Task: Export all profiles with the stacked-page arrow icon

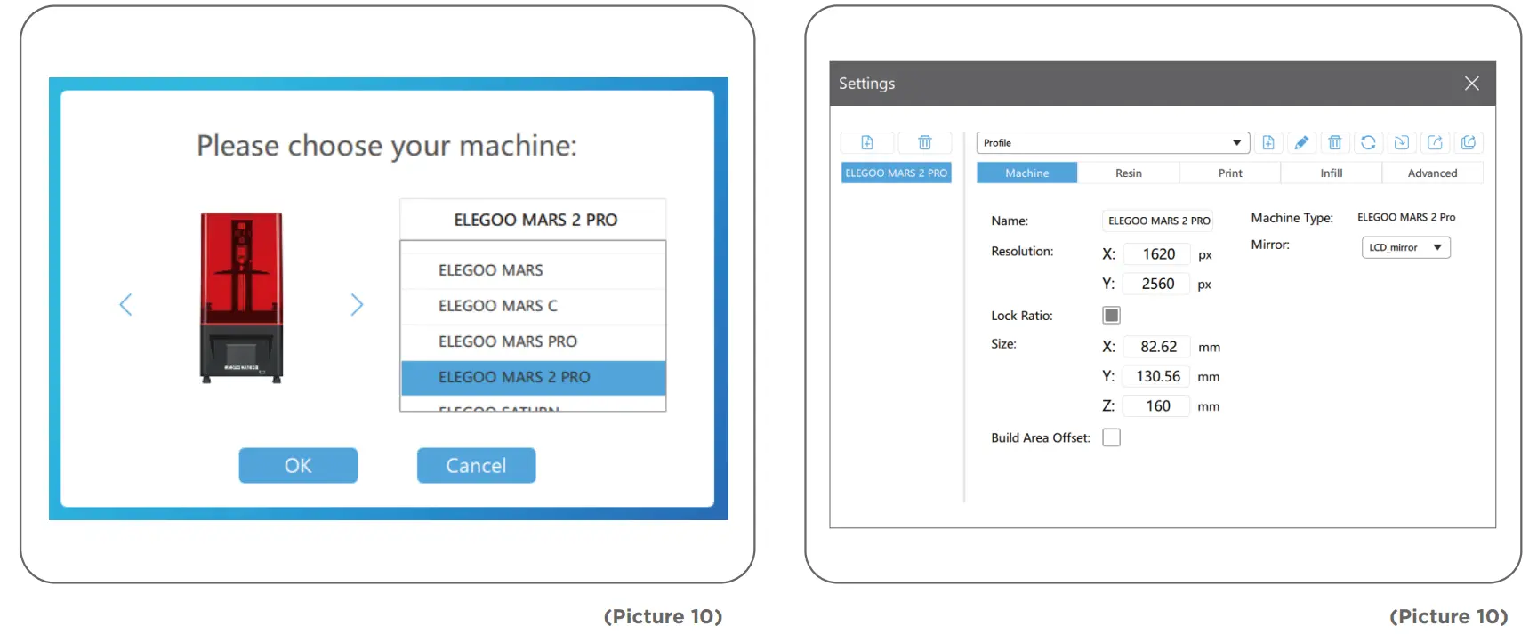Action: [x=1469, y=142]
